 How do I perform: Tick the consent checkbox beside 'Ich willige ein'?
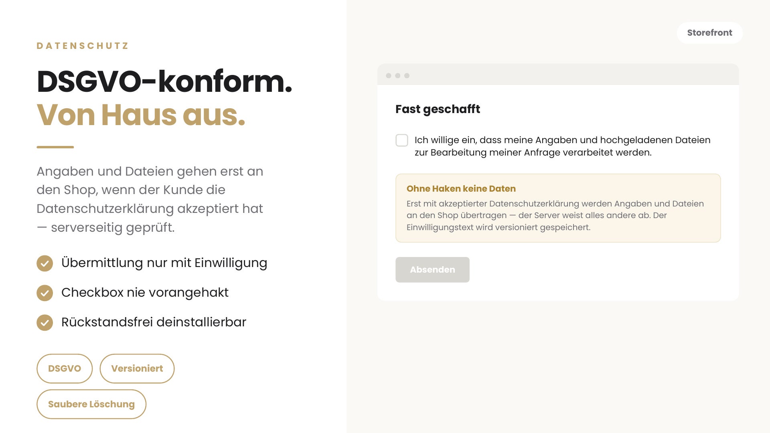tap(402, 140)
